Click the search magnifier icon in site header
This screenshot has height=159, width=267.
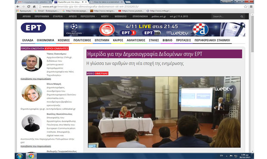[242, 16]
